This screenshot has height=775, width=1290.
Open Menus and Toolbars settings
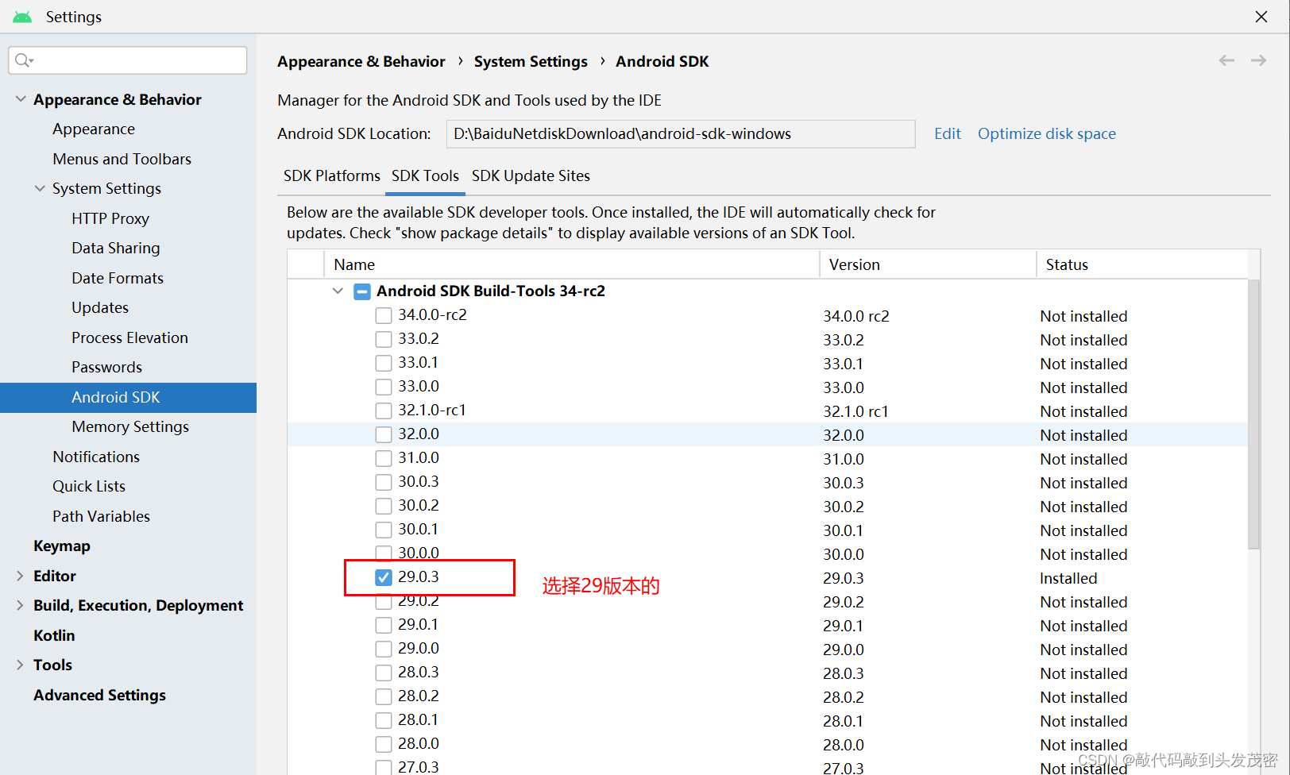pos(122,159)
